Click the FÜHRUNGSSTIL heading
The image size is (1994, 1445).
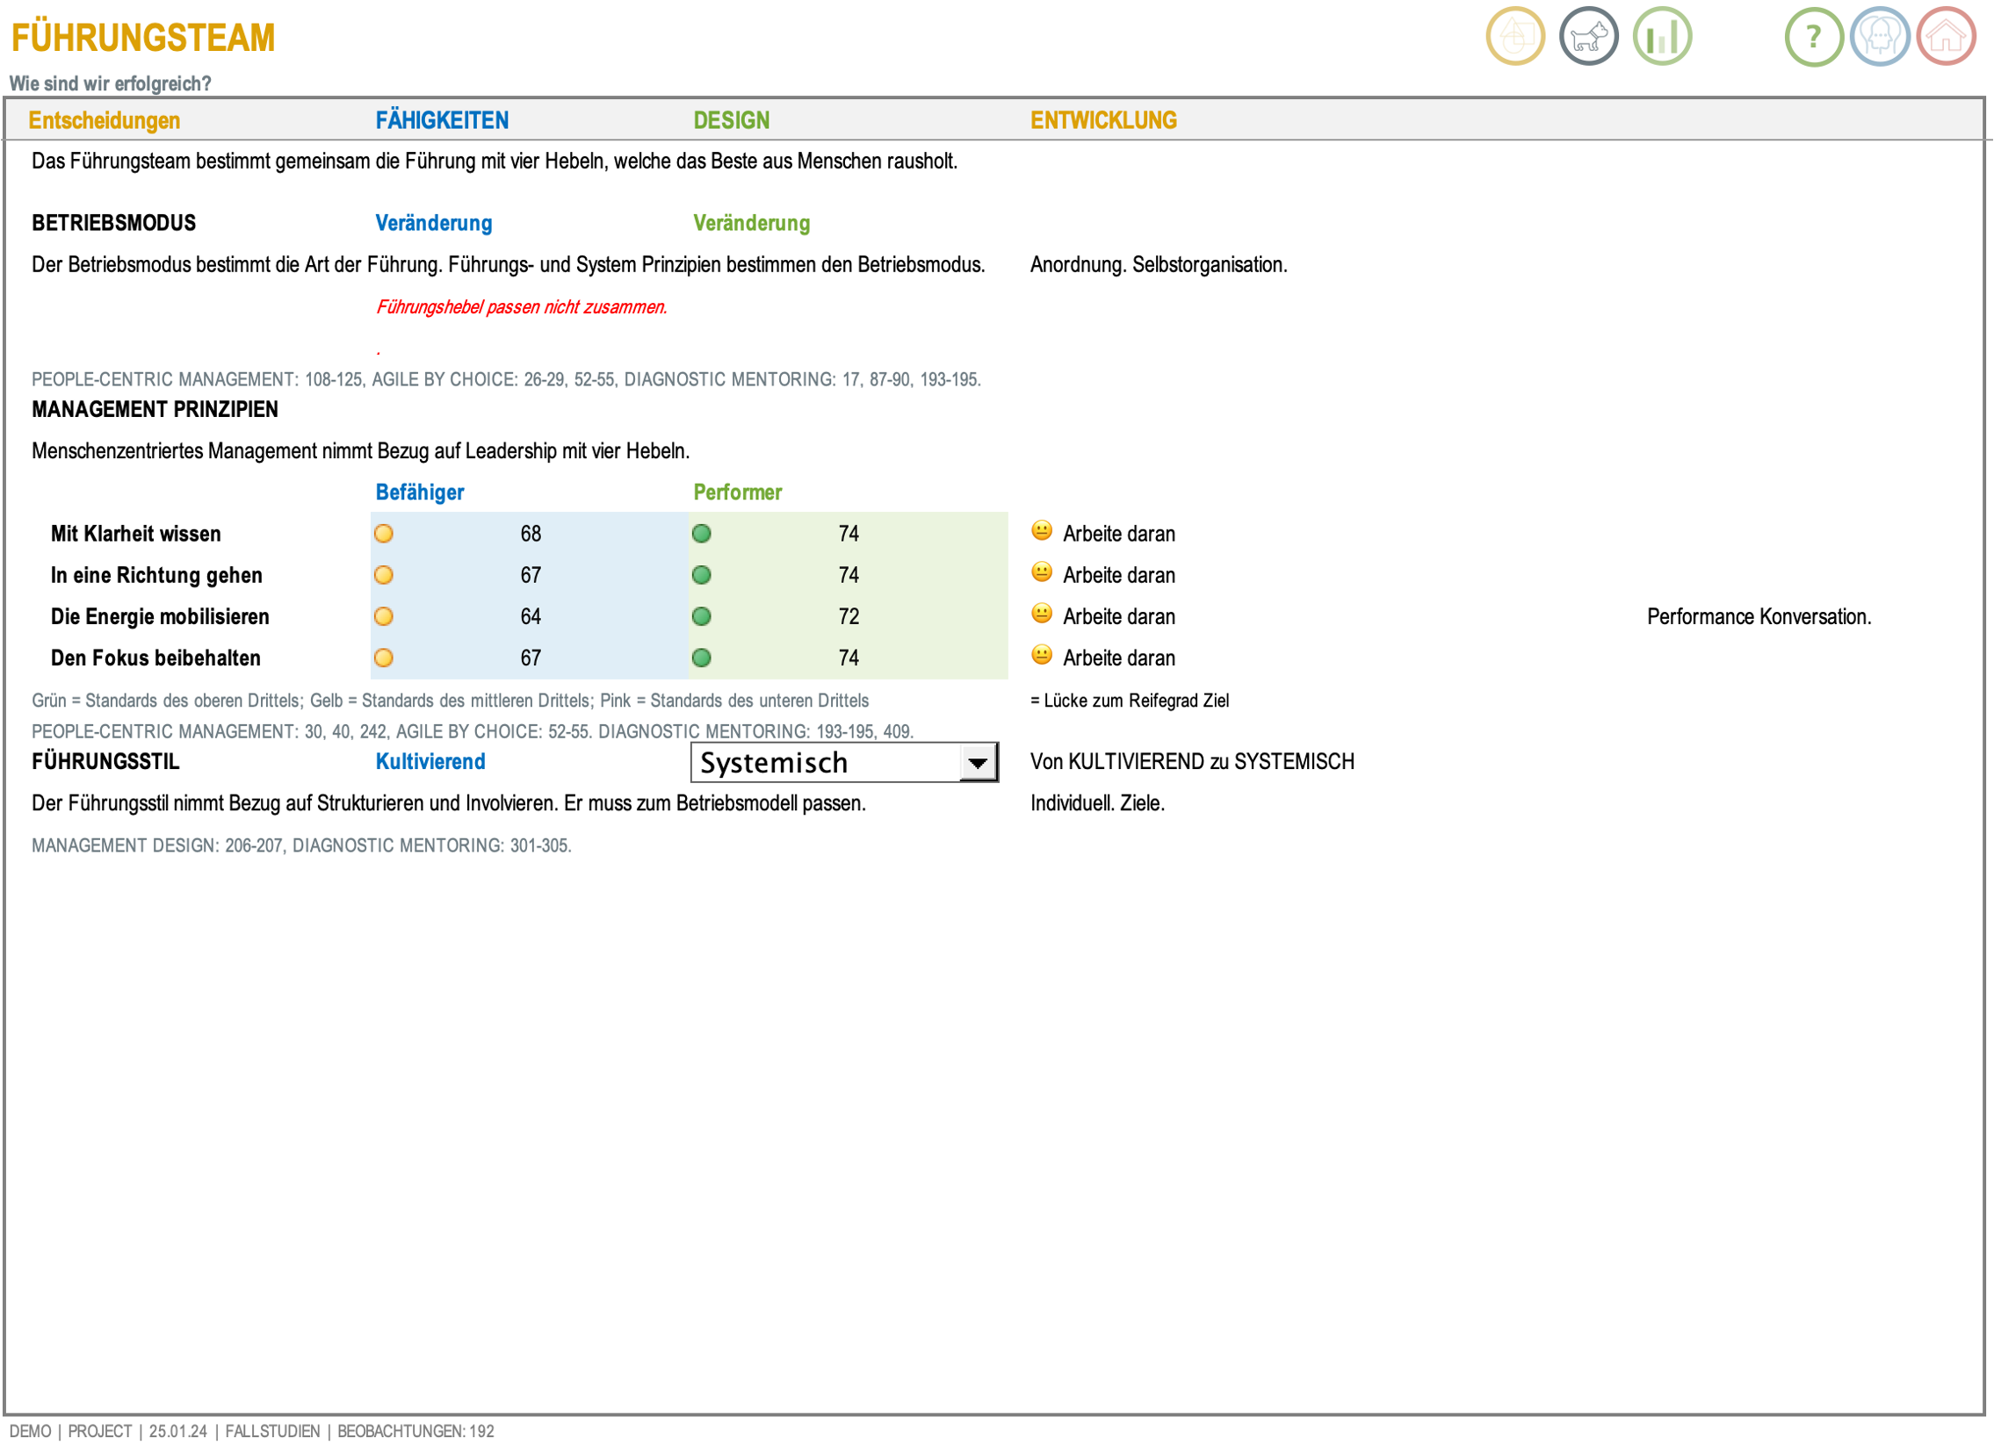[105, 762]
